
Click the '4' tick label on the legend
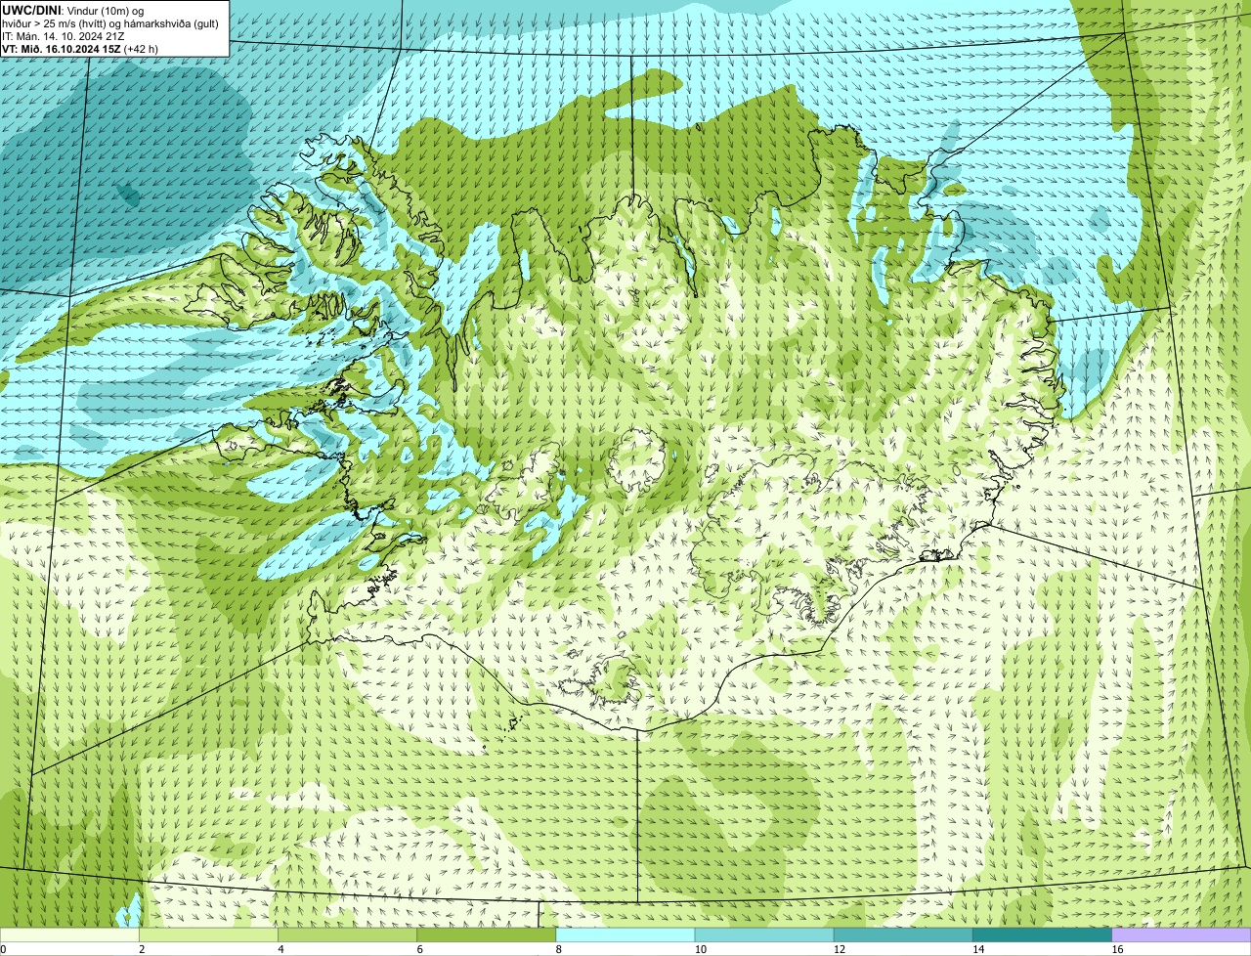pyautogui.click(x=280, y=949)
